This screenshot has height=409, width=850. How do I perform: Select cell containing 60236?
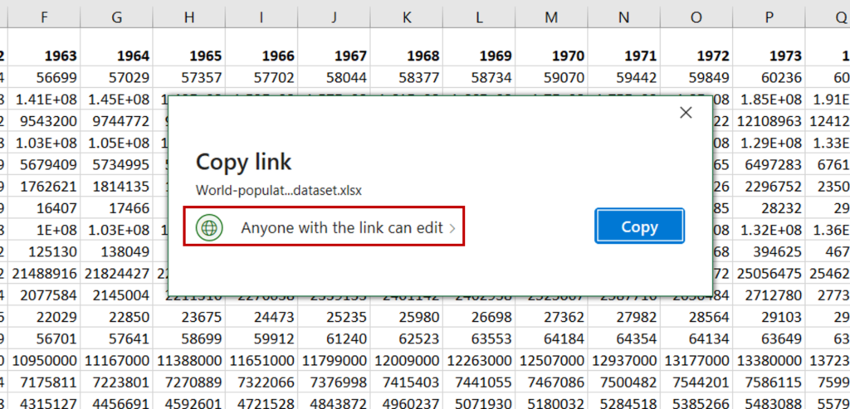tap(769, 77)
